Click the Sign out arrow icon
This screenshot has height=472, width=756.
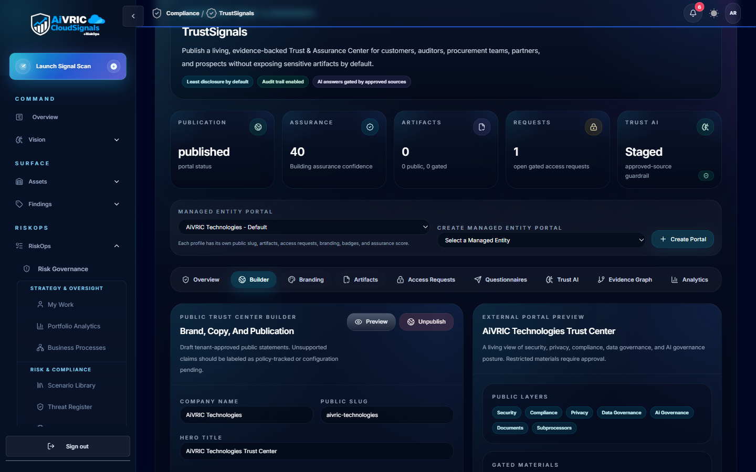pos(51,446)
